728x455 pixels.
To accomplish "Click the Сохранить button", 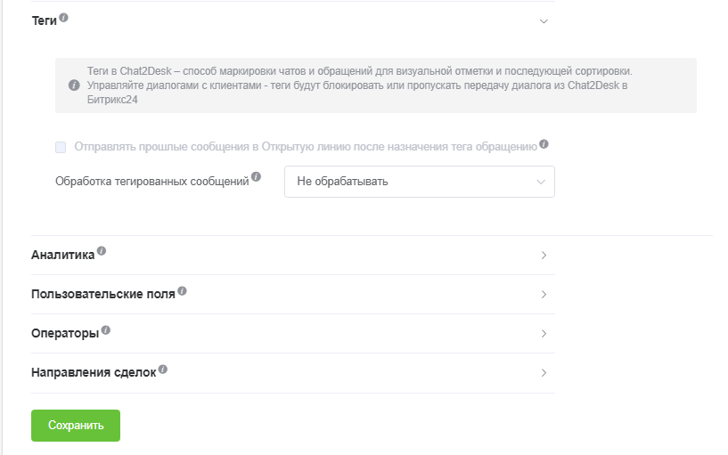I will (x=76, y=426).
